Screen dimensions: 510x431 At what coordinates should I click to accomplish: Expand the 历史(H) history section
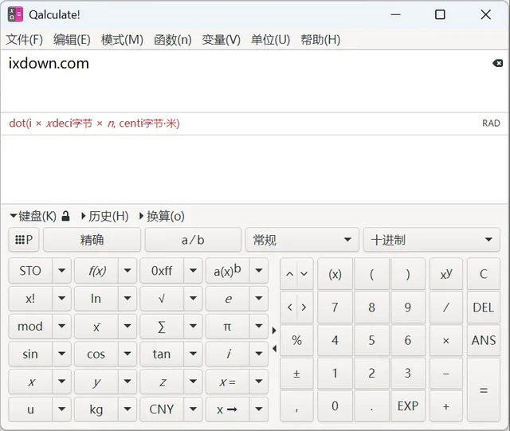[x=104, y=216]
